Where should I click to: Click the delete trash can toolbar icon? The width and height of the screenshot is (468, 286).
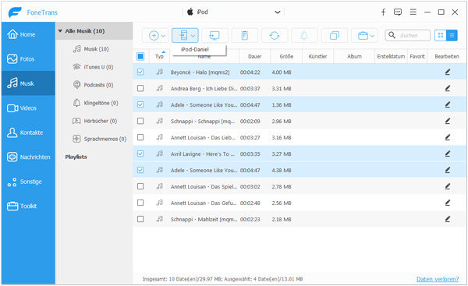[244, 36]
